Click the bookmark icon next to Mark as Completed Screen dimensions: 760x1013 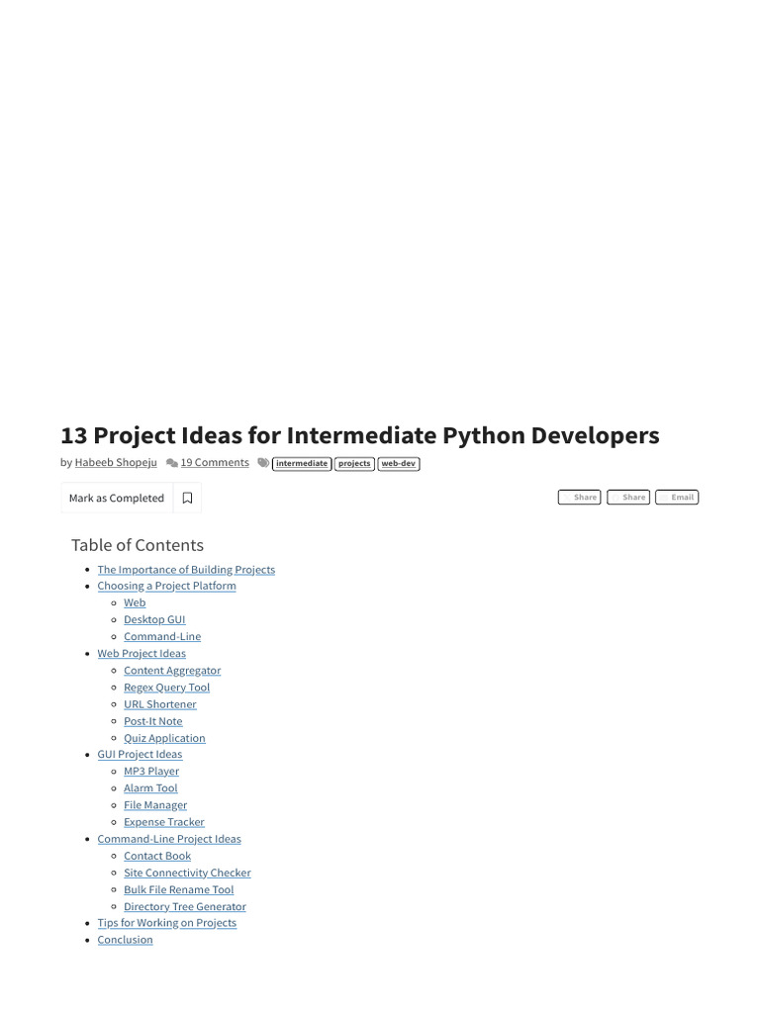tap(187, 499)
